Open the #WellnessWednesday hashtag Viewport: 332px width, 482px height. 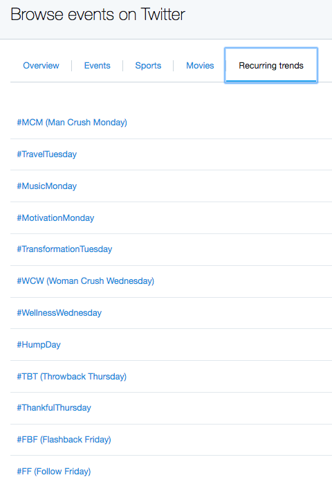(x=59, y=313)
